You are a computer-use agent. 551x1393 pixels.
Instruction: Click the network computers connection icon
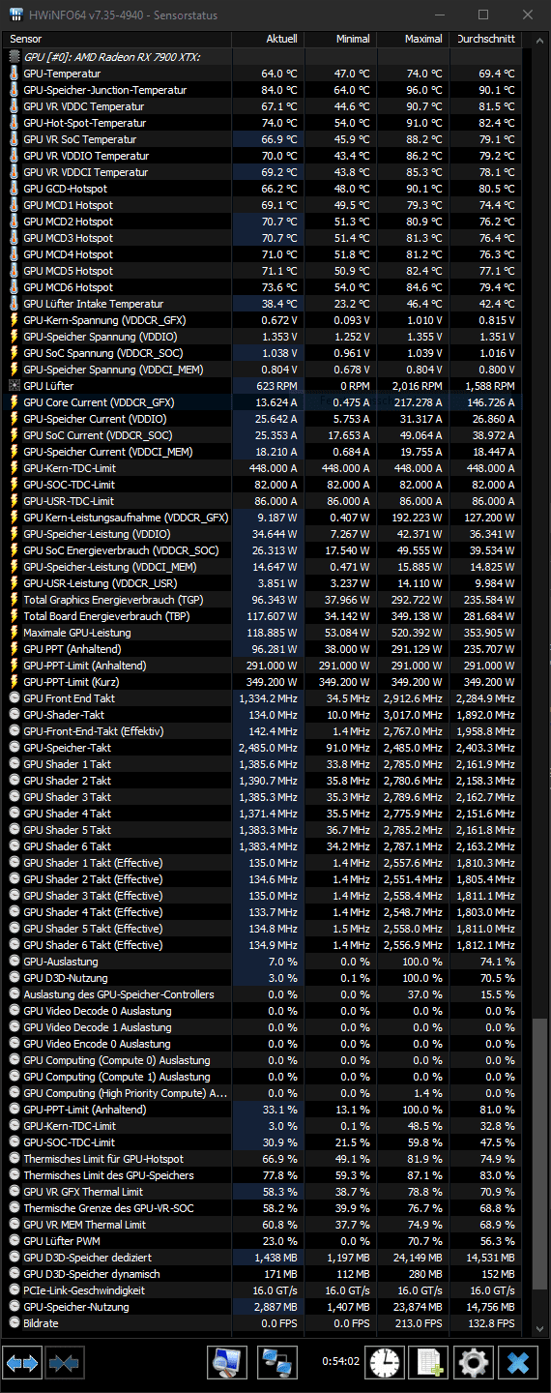pyautogui.click(x=277, y=1362)
